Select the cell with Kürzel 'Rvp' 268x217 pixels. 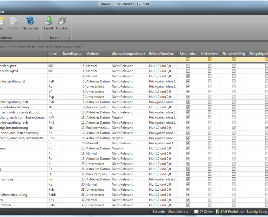(x=54, y=97)
